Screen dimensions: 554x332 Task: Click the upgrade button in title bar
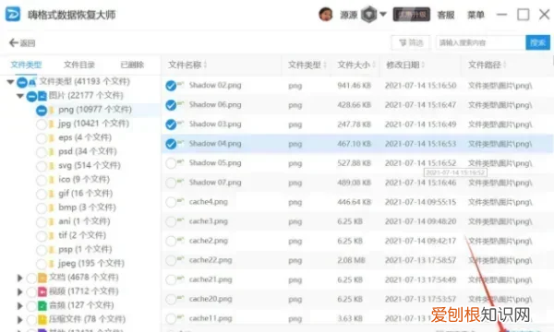(411, 15)
